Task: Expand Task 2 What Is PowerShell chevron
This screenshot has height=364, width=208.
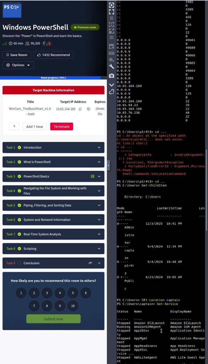Action: click(99, 162)
